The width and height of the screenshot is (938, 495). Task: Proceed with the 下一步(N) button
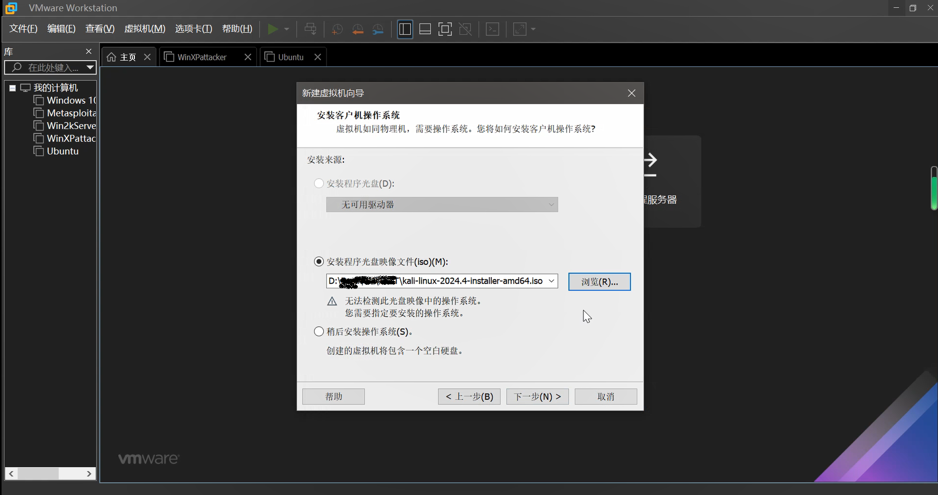pyautogui.click(x=537, y=397)
